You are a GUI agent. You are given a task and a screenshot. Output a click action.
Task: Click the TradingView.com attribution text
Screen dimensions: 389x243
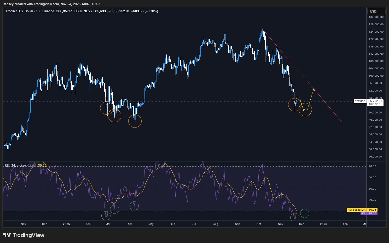click(46, 4)
